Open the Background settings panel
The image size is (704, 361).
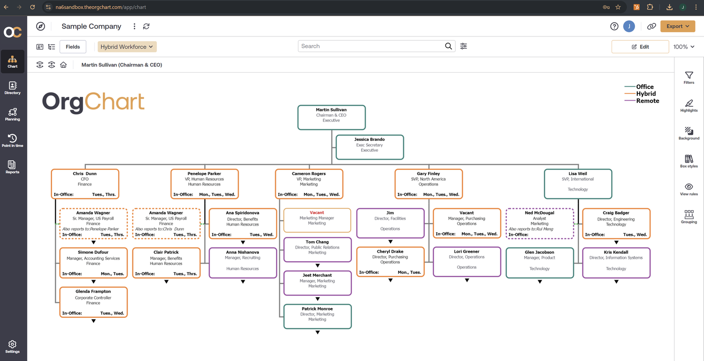[x=689, y=133]
